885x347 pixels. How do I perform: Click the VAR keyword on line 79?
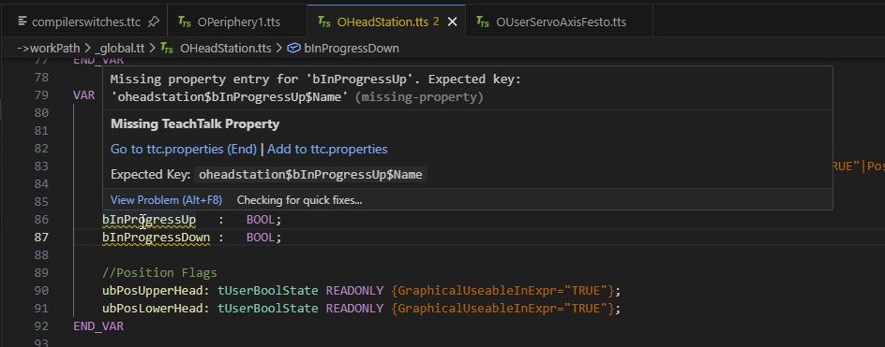pos(83,94)
